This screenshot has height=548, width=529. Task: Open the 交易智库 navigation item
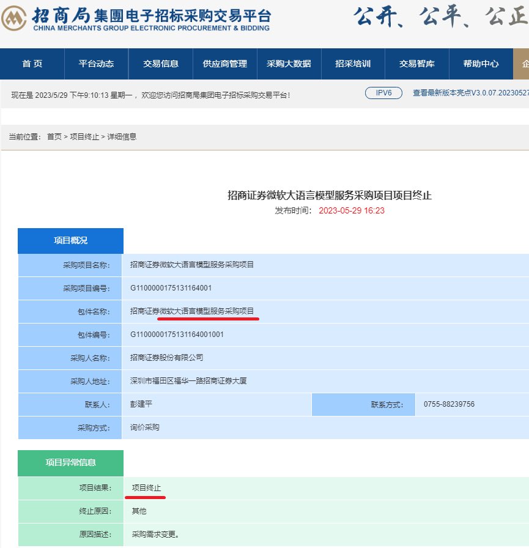417,64
